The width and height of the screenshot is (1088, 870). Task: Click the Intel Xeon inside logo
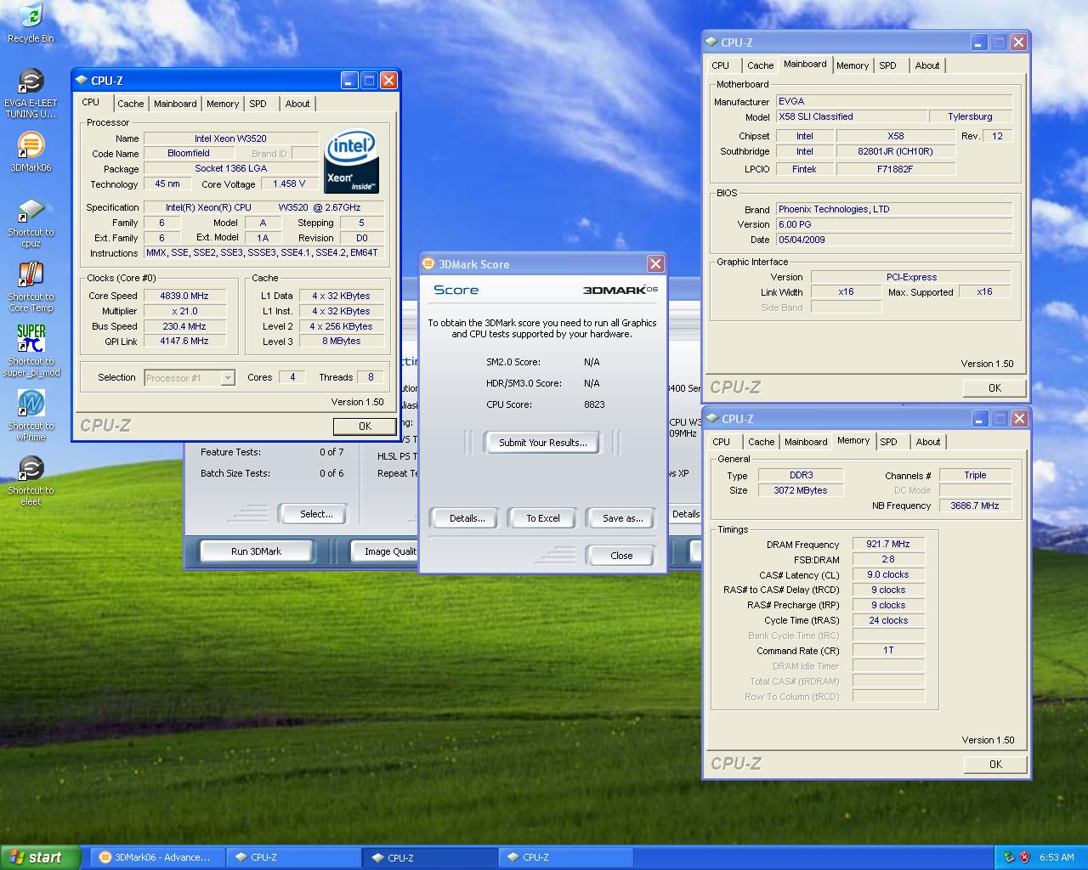point(351,161)
